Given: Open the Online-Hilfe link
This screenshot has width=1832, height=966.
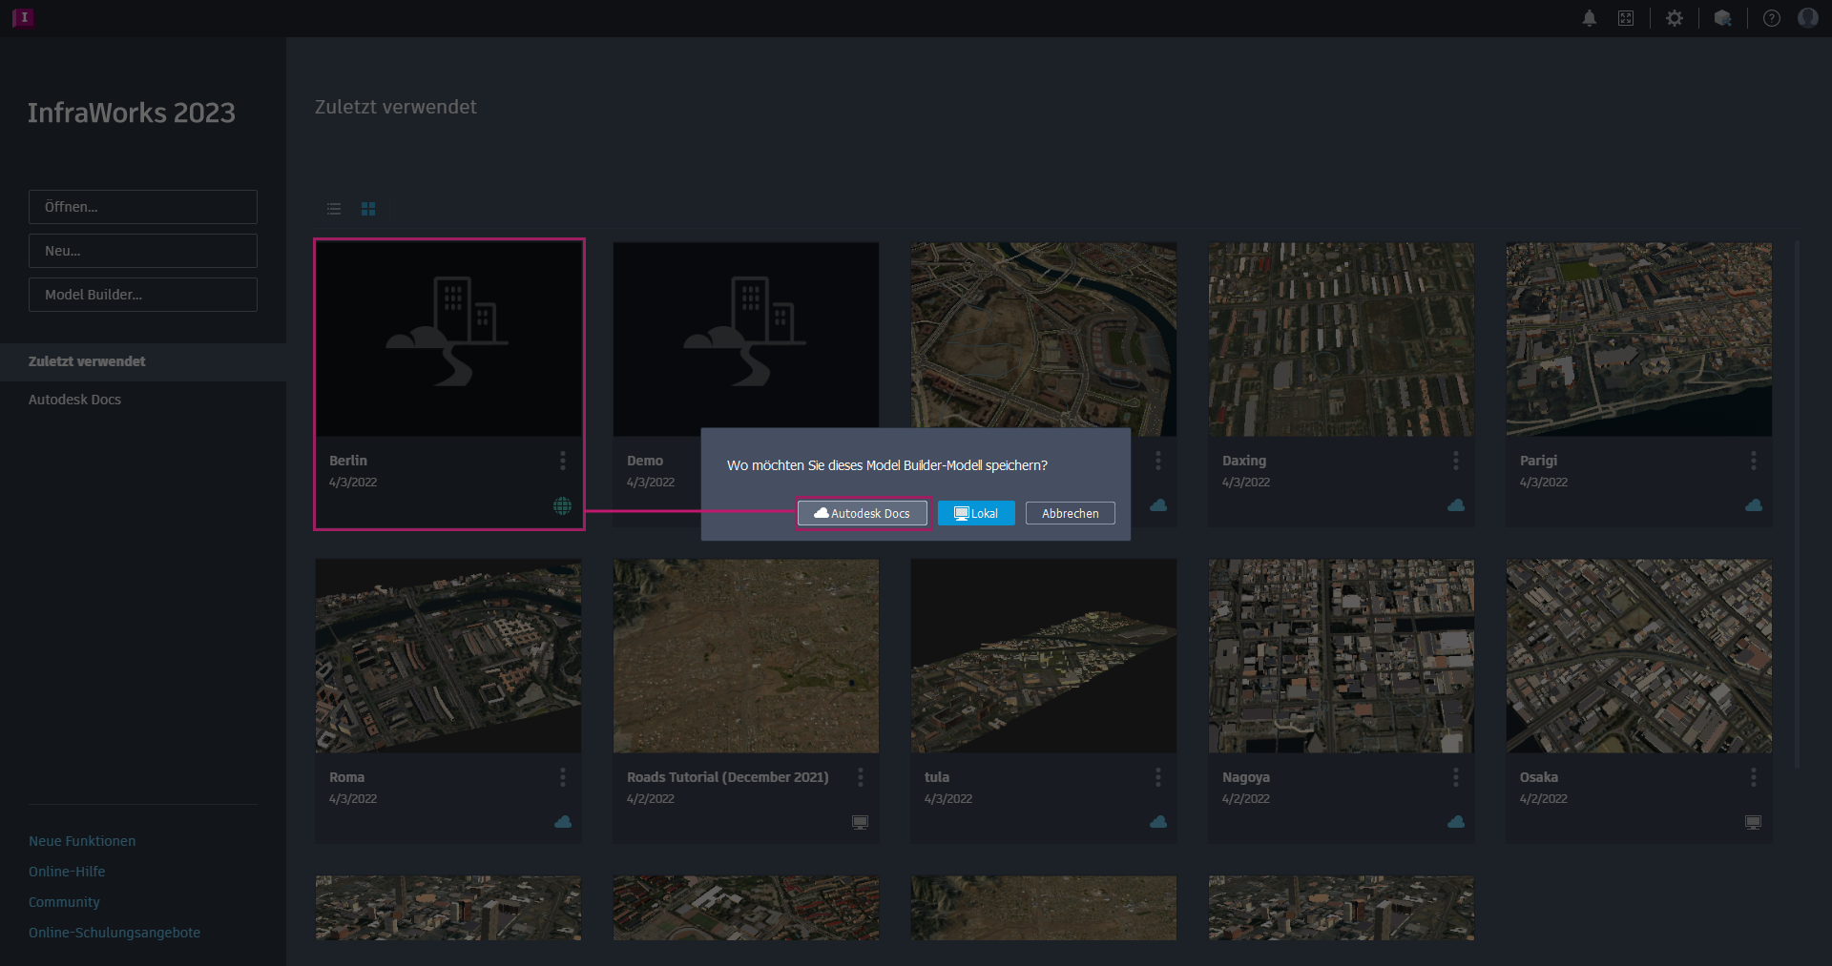Looking at the screenshot, I should click(67, 872).
